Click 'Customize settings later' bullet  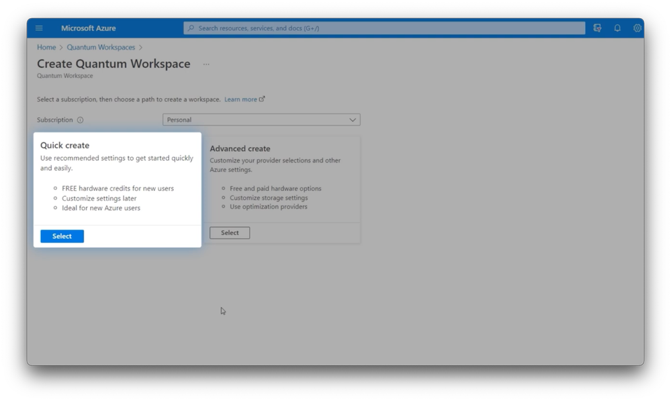(x=99, y=198)
